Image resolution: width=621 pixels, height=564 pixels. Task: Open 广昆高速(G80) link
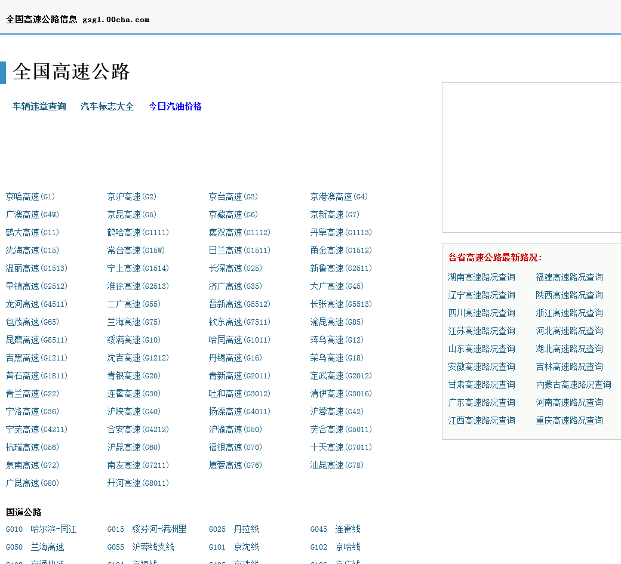click(x=32, y=483)
